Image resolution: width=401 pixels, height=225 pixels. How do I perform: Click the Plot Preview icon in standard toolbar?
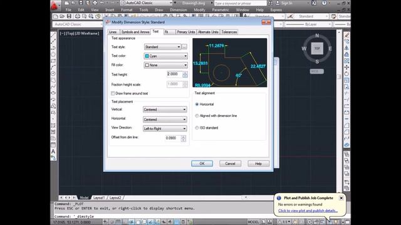pyautogui.click(x=85, y=17)
